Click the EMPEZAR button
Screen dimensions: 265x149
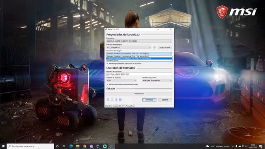[x=149, y=100]
